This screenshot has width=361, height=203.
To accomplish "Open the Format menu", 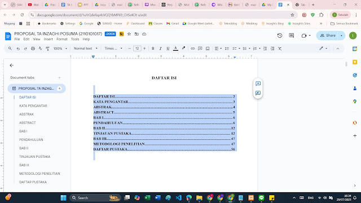I will [62, 39].
